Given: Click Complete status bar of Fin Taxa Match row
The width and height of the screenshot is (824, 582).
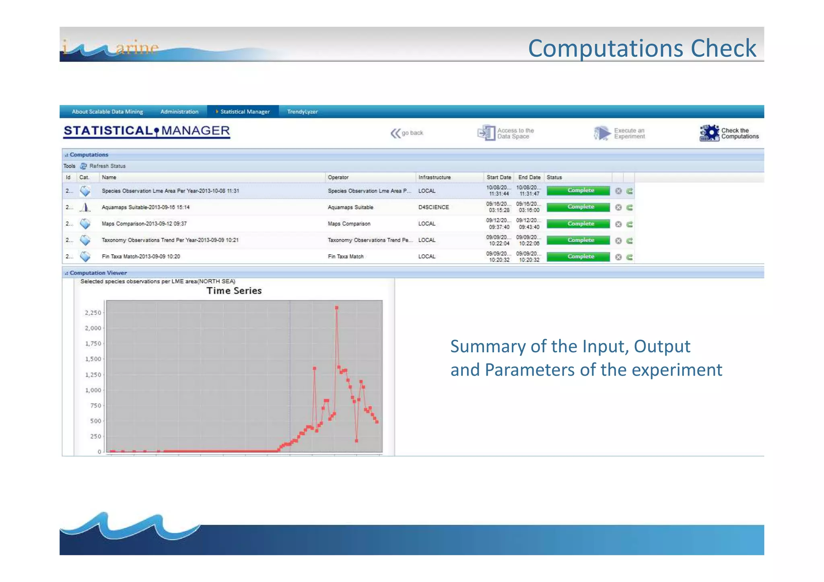Looking at the screenshot, I should [578, 257].
